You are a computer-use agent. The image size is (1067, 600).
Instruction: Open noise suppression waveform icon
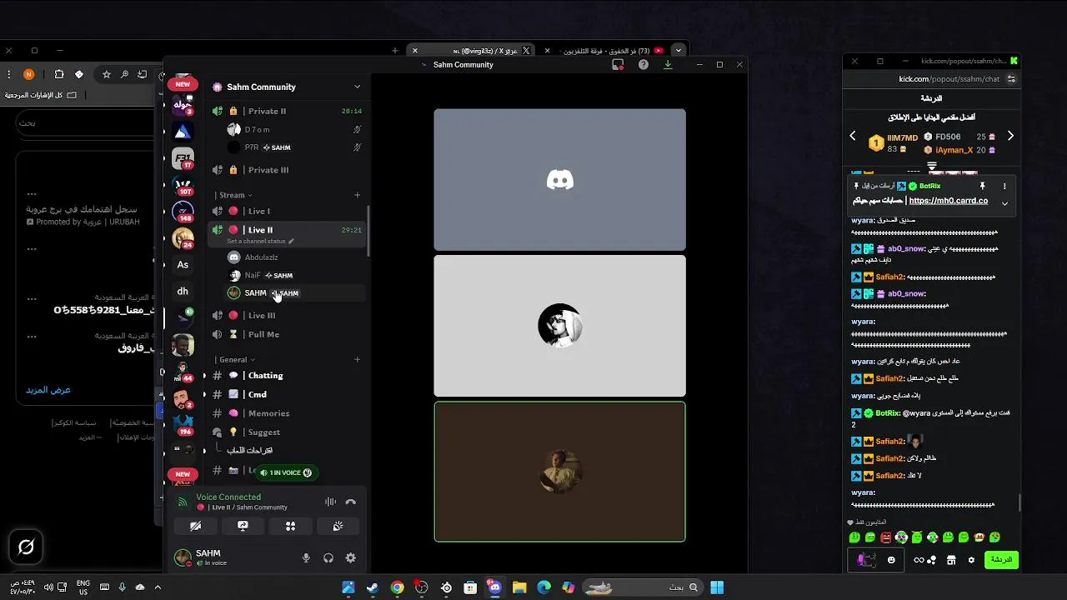point(330,502)
